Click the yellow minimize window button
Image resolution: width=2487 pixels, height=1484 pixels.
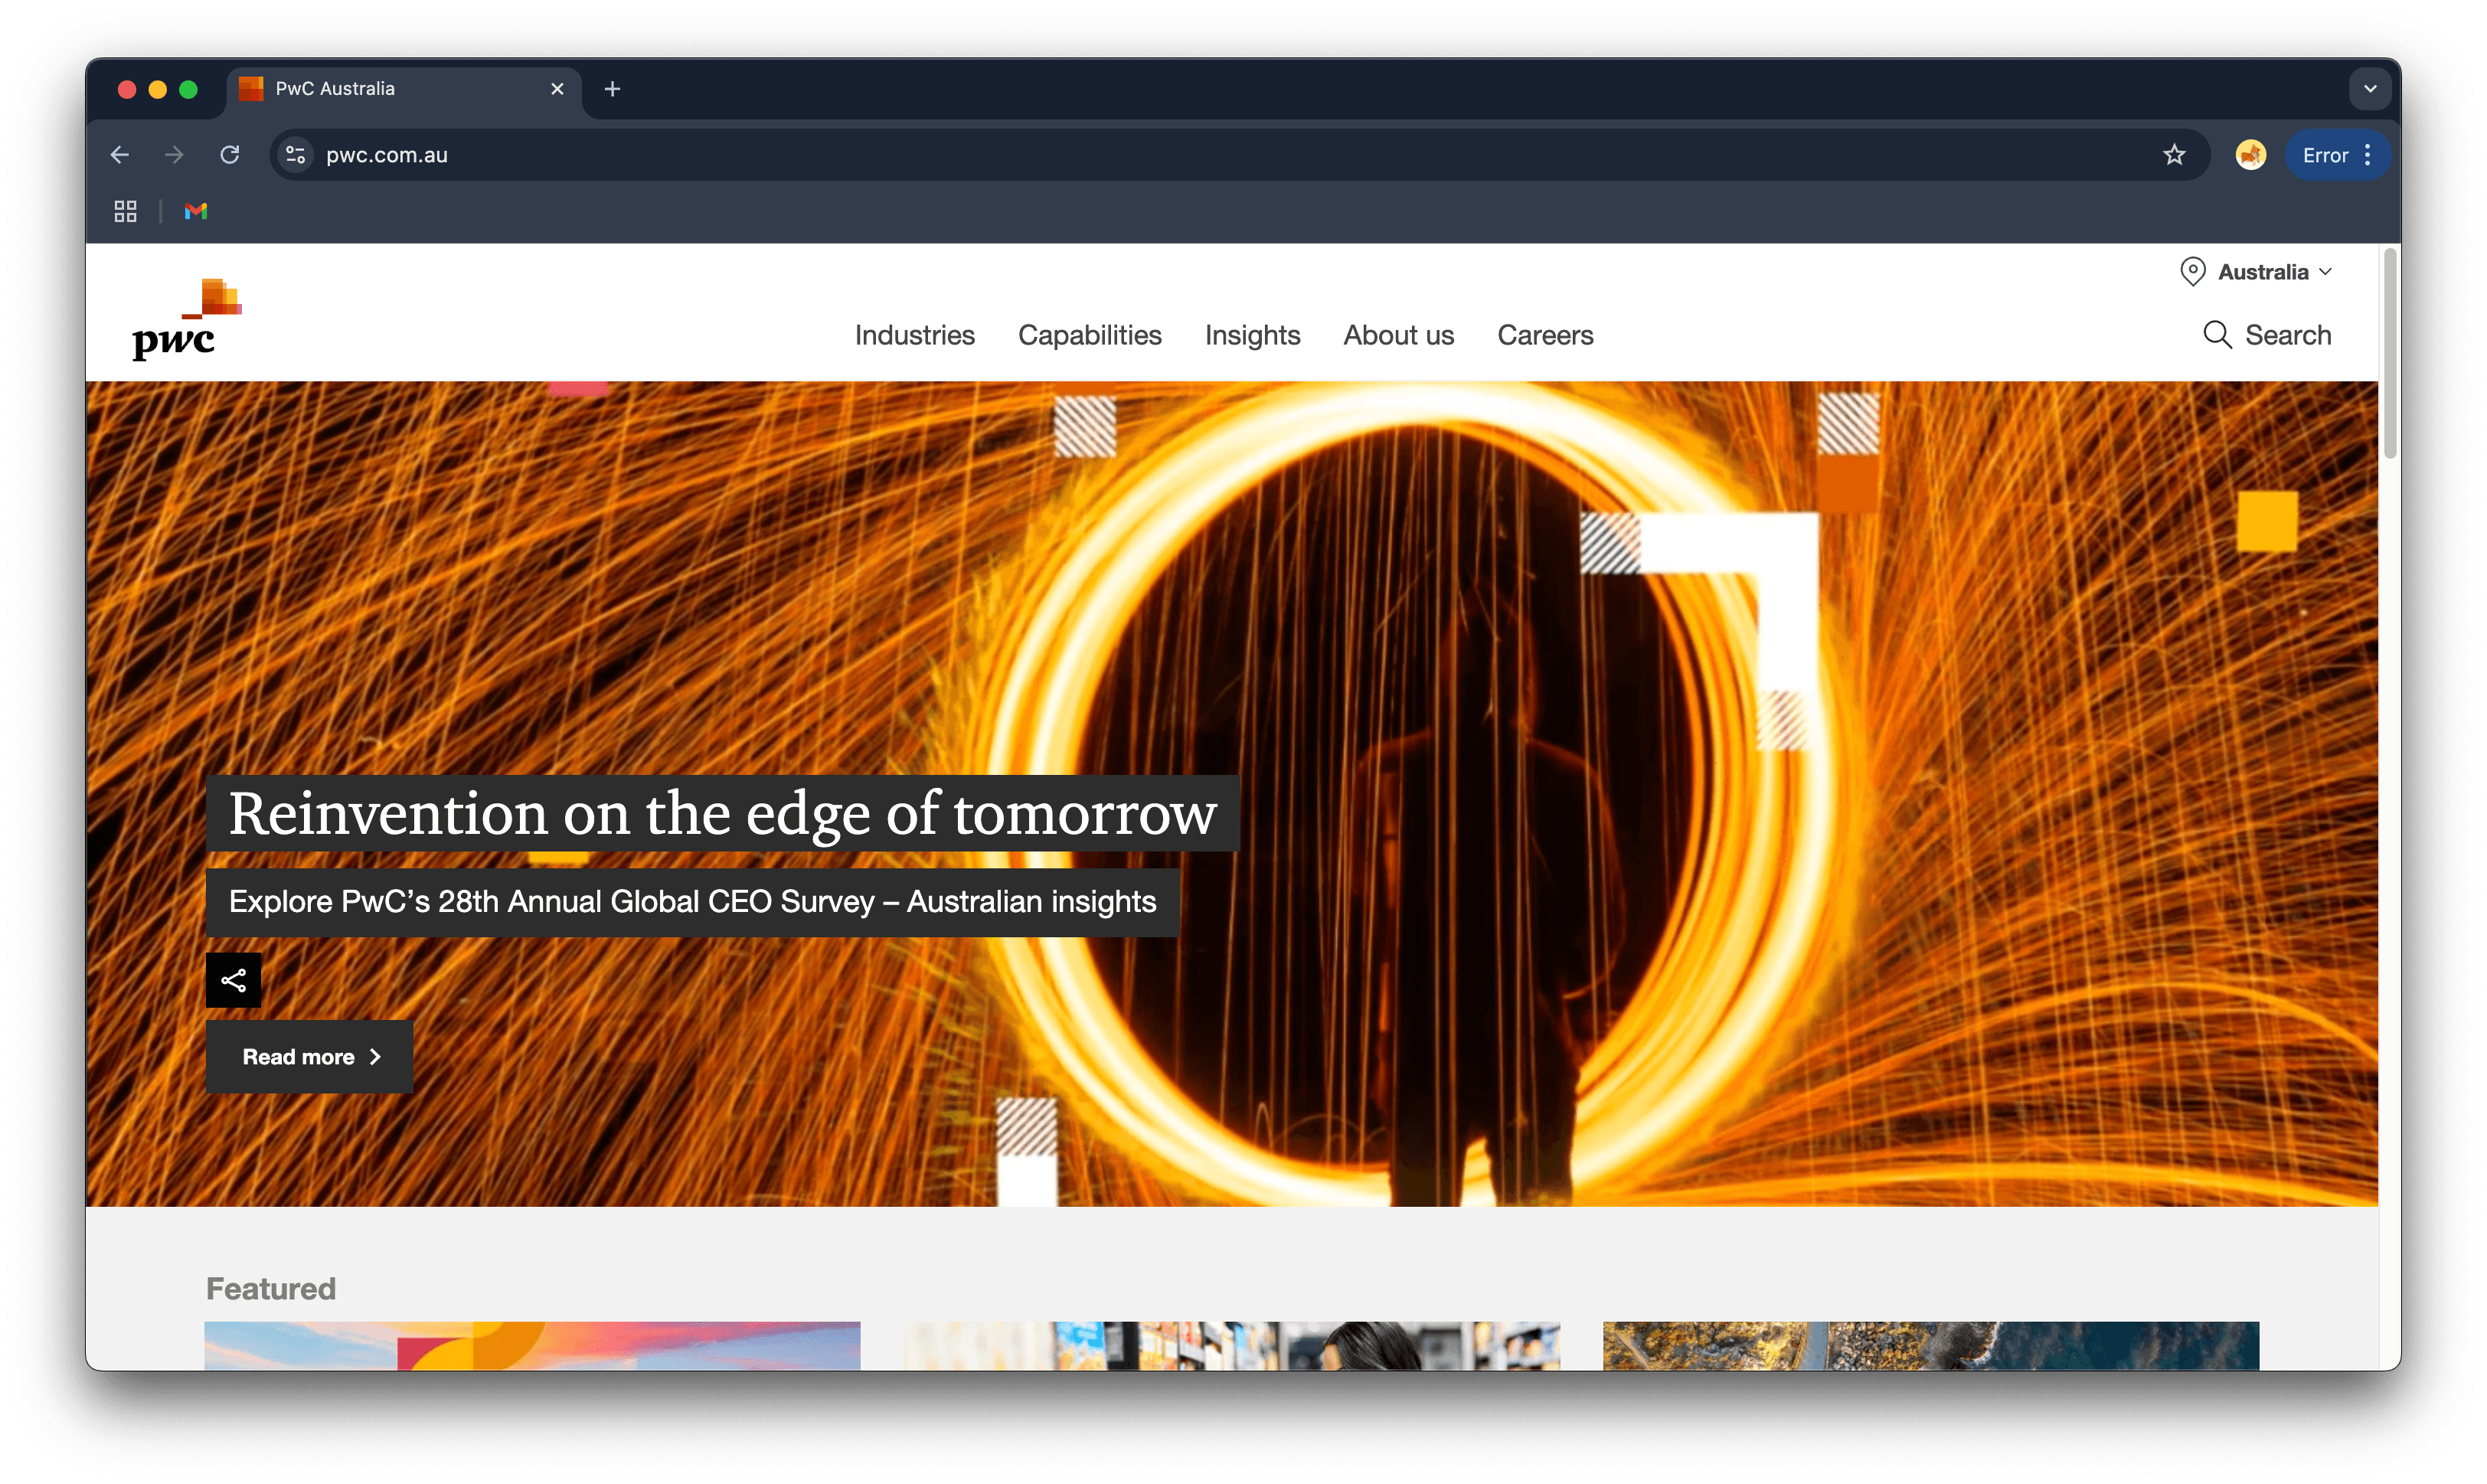coord(158,89)
